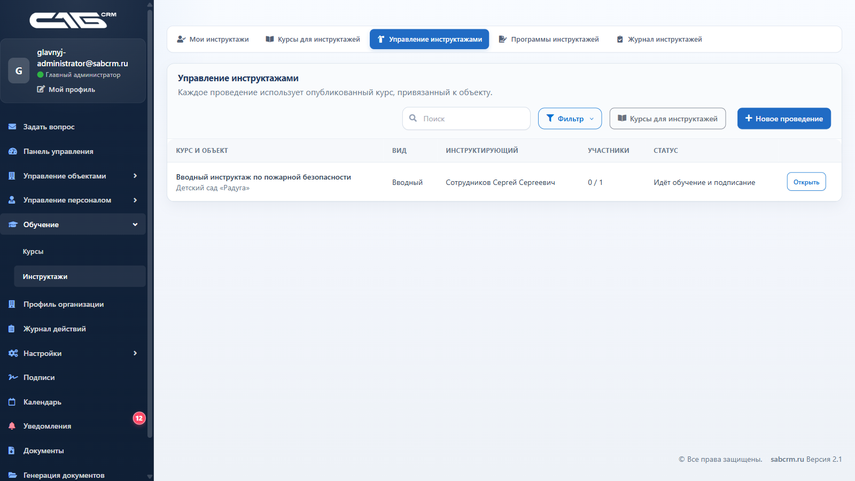Image resolution: width=855 pixels, height=481 pixels.
Task: Expand Управление объектами submenu chevron
Action: pyautogui.click(x=135, y=176)
